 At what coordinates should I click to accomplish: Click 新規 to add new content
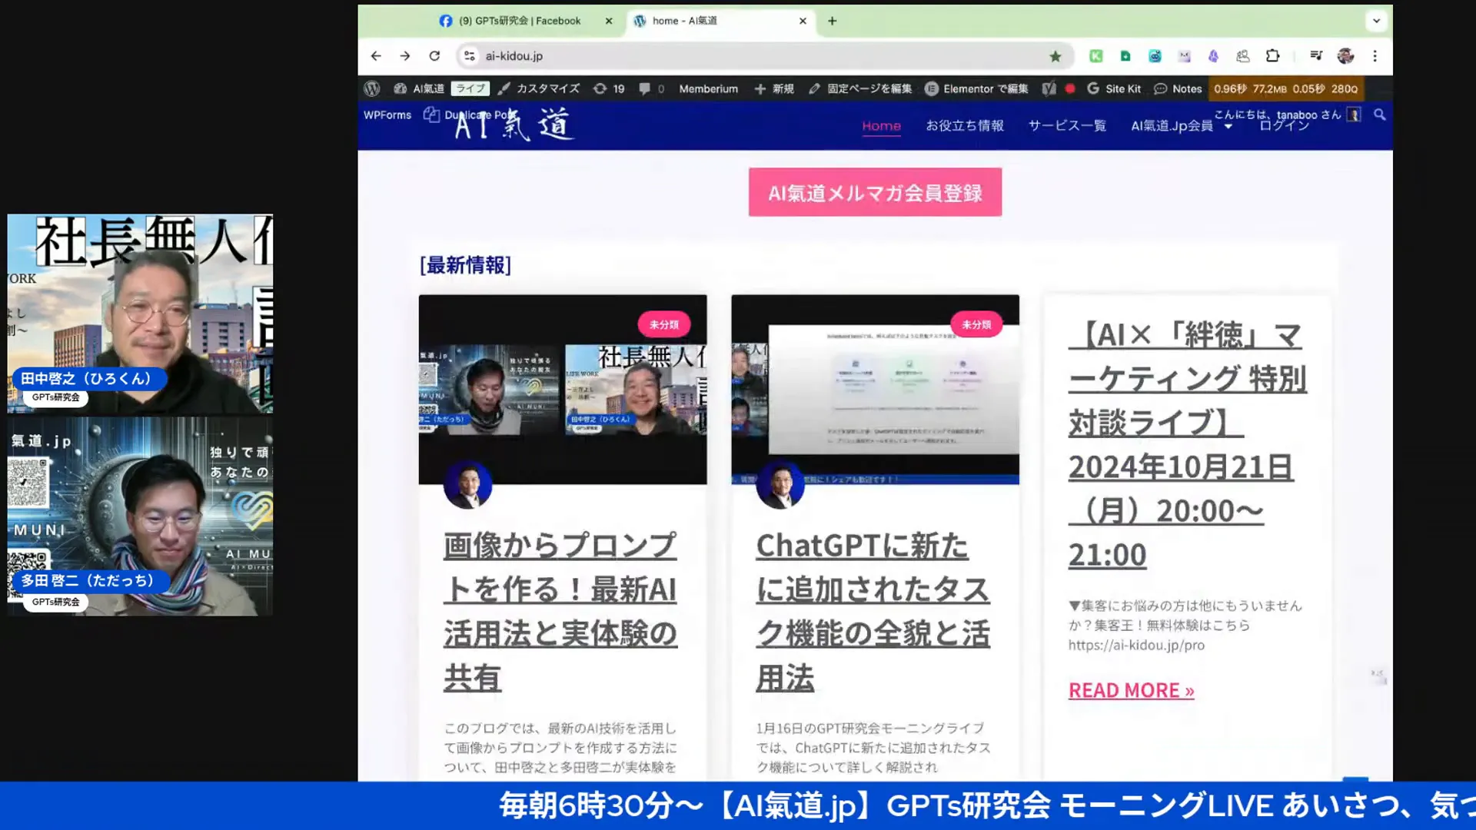774,88
